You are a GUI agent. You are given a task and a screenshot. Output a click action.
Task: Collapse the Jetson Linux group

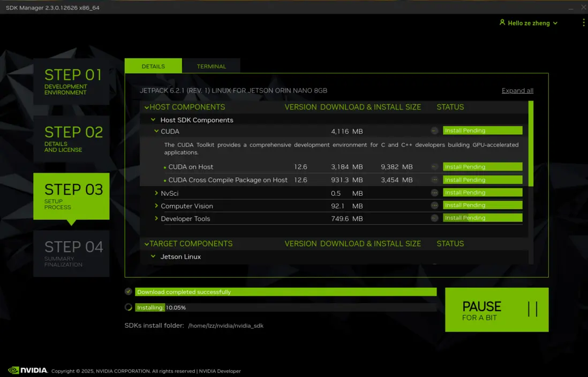[153, 257]
